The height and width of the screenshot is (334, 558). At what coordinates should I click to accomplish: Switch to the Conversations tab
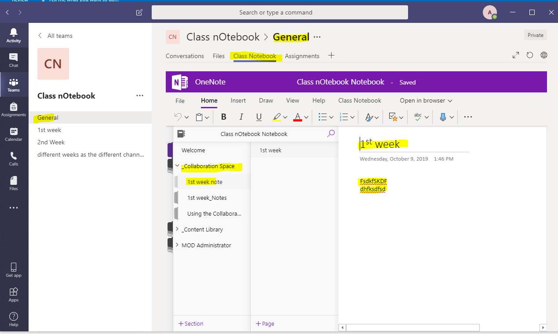click(185, 56)
